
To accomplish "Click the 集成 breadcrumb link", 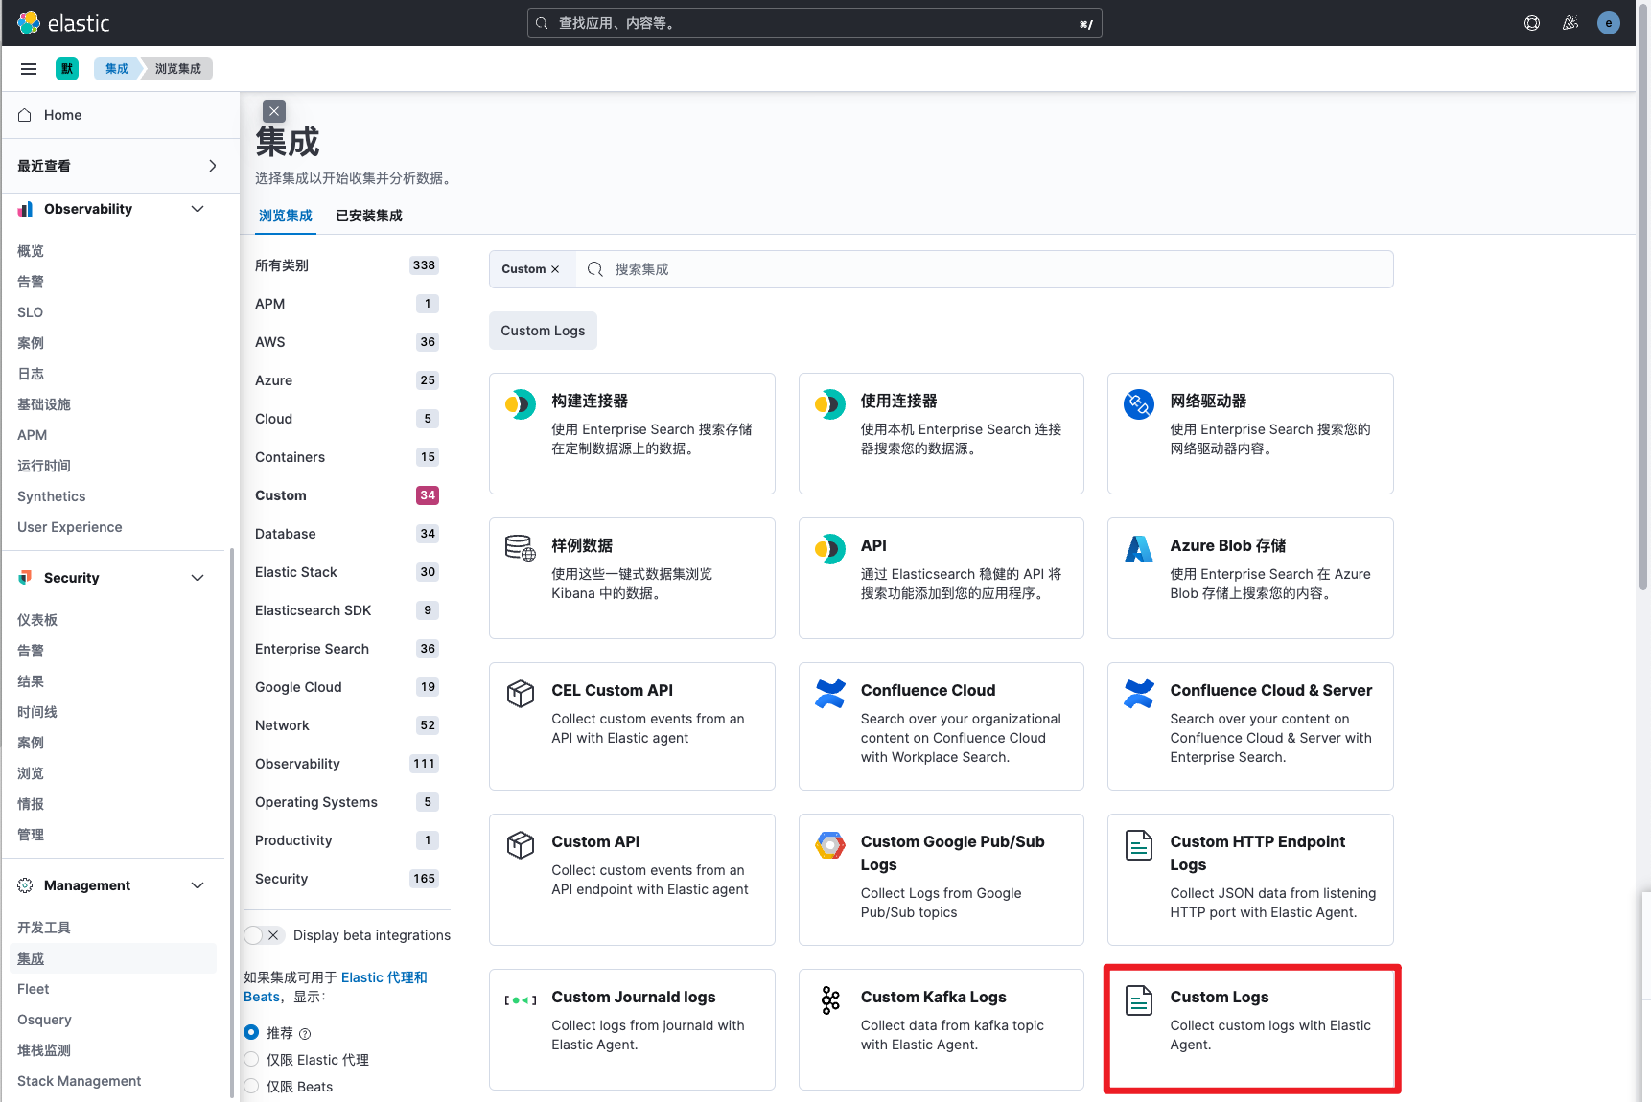I will click(117, 69).
